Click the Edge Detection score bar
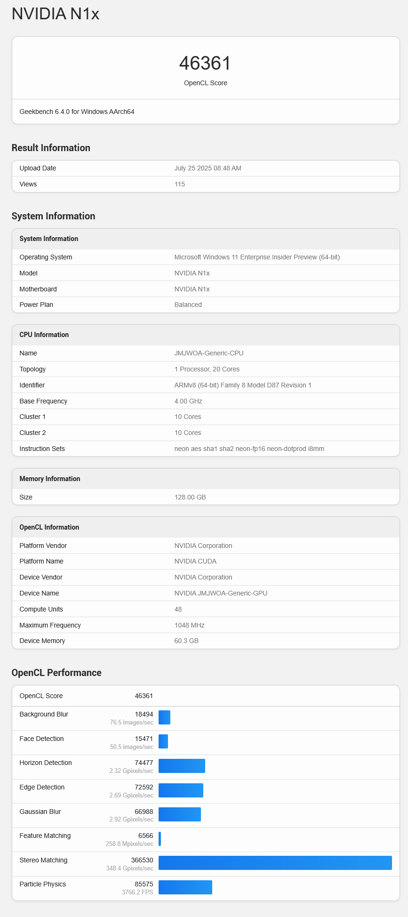The height and width of the screenshot is (917, 408). [x=181, y=790]
